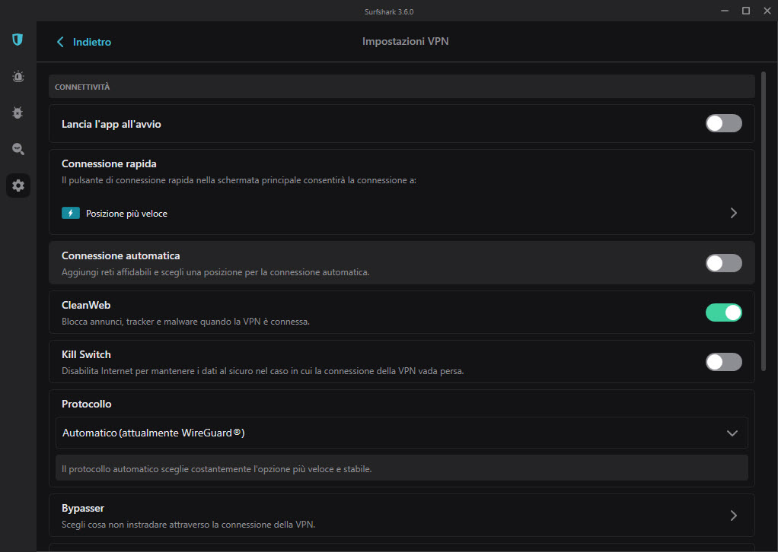Open the VPN shield icon in sidebar
Screen dimensions: 778x552
click(18, 40)
